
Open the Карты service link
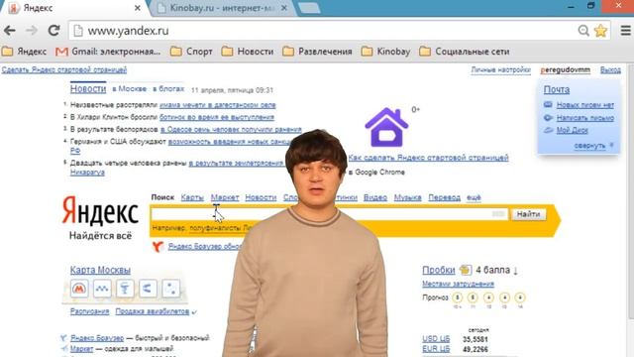tap(192, 197)
